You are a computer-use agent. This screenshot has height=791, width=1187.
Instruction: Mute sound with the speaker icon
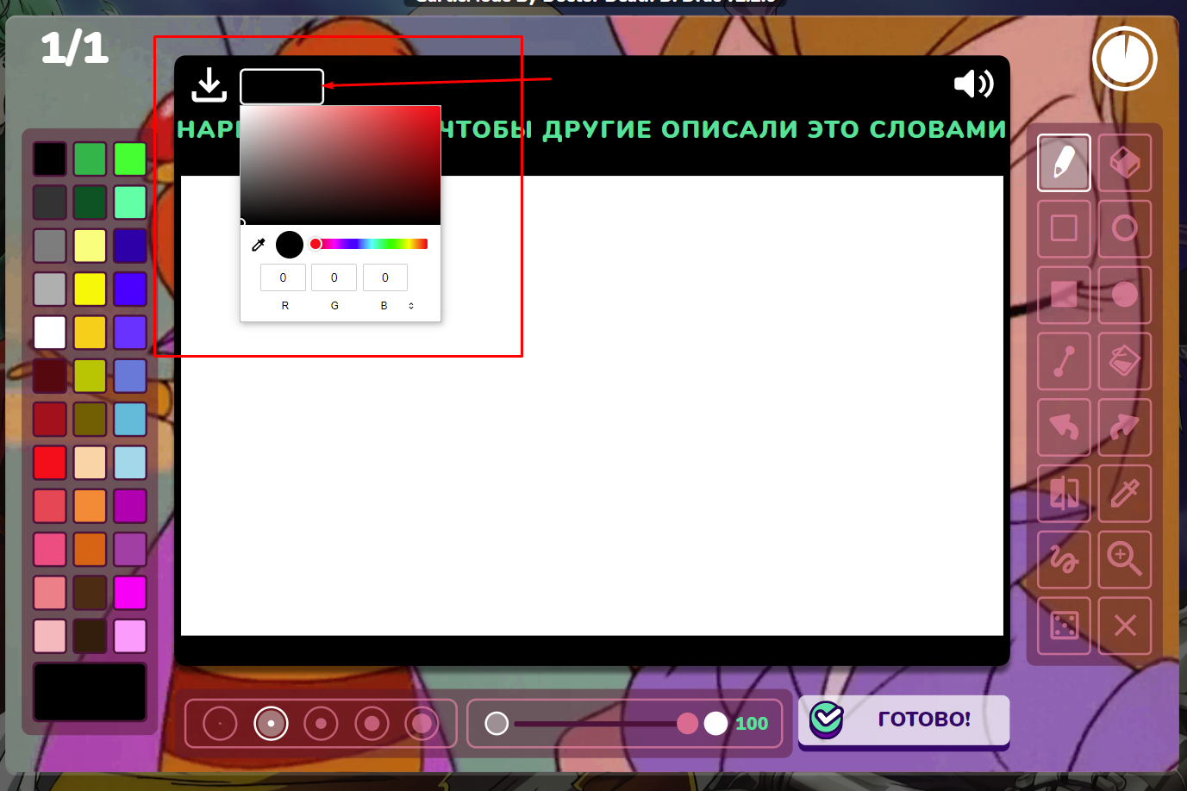pyautogui.click(x=974, y=84)
